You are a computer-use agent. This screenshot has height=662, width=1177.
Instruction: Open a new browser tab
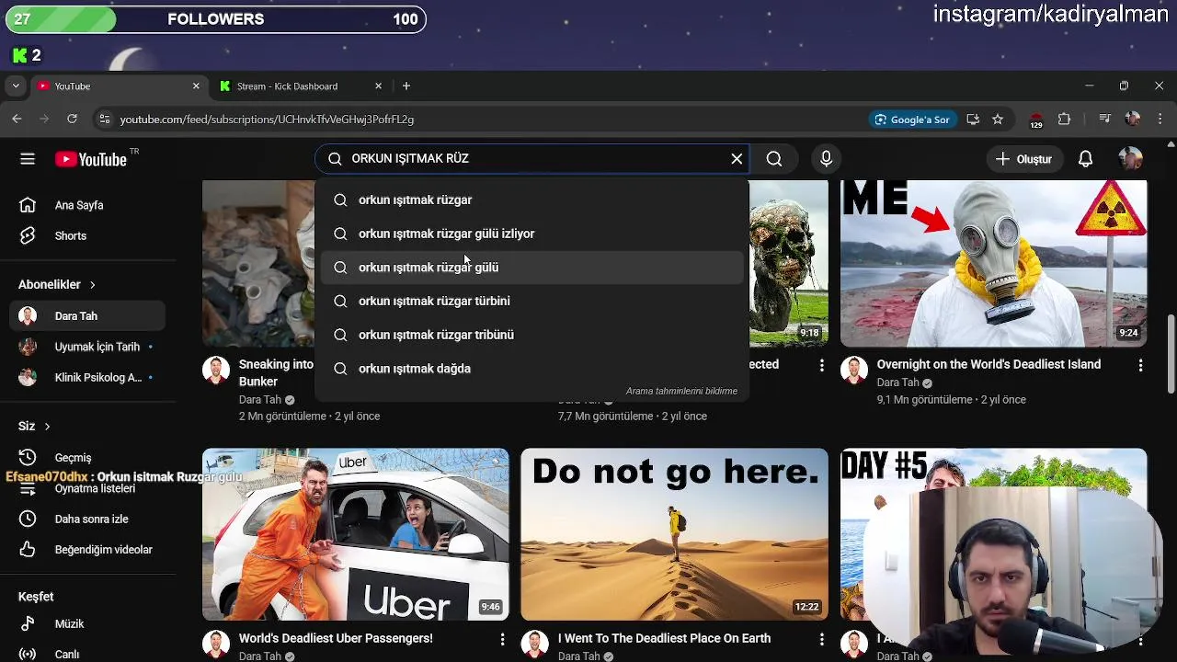pyautogui.click(x=406, y=86)
